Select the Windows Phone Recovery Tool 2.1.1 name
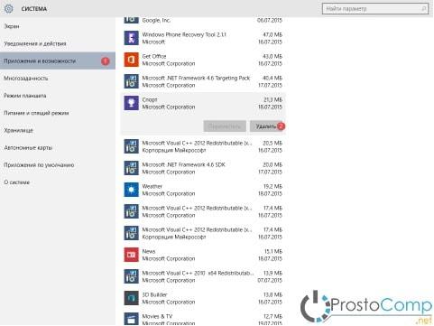Image resolution: width=434 pixels, height=326 pixels. coord(184,34)
